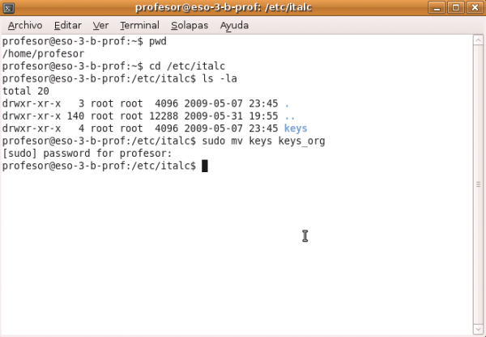The height and width of the screenshot is (337, 486).
Task: Minimize the terminal window
Action: 440,8
